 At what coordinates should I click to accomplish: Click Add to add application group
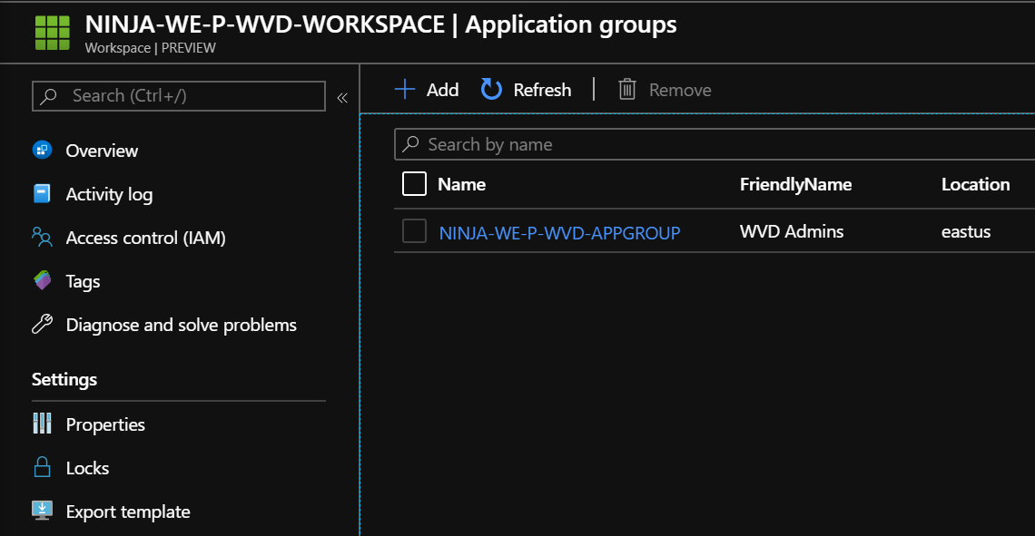[x=427, y=89]
